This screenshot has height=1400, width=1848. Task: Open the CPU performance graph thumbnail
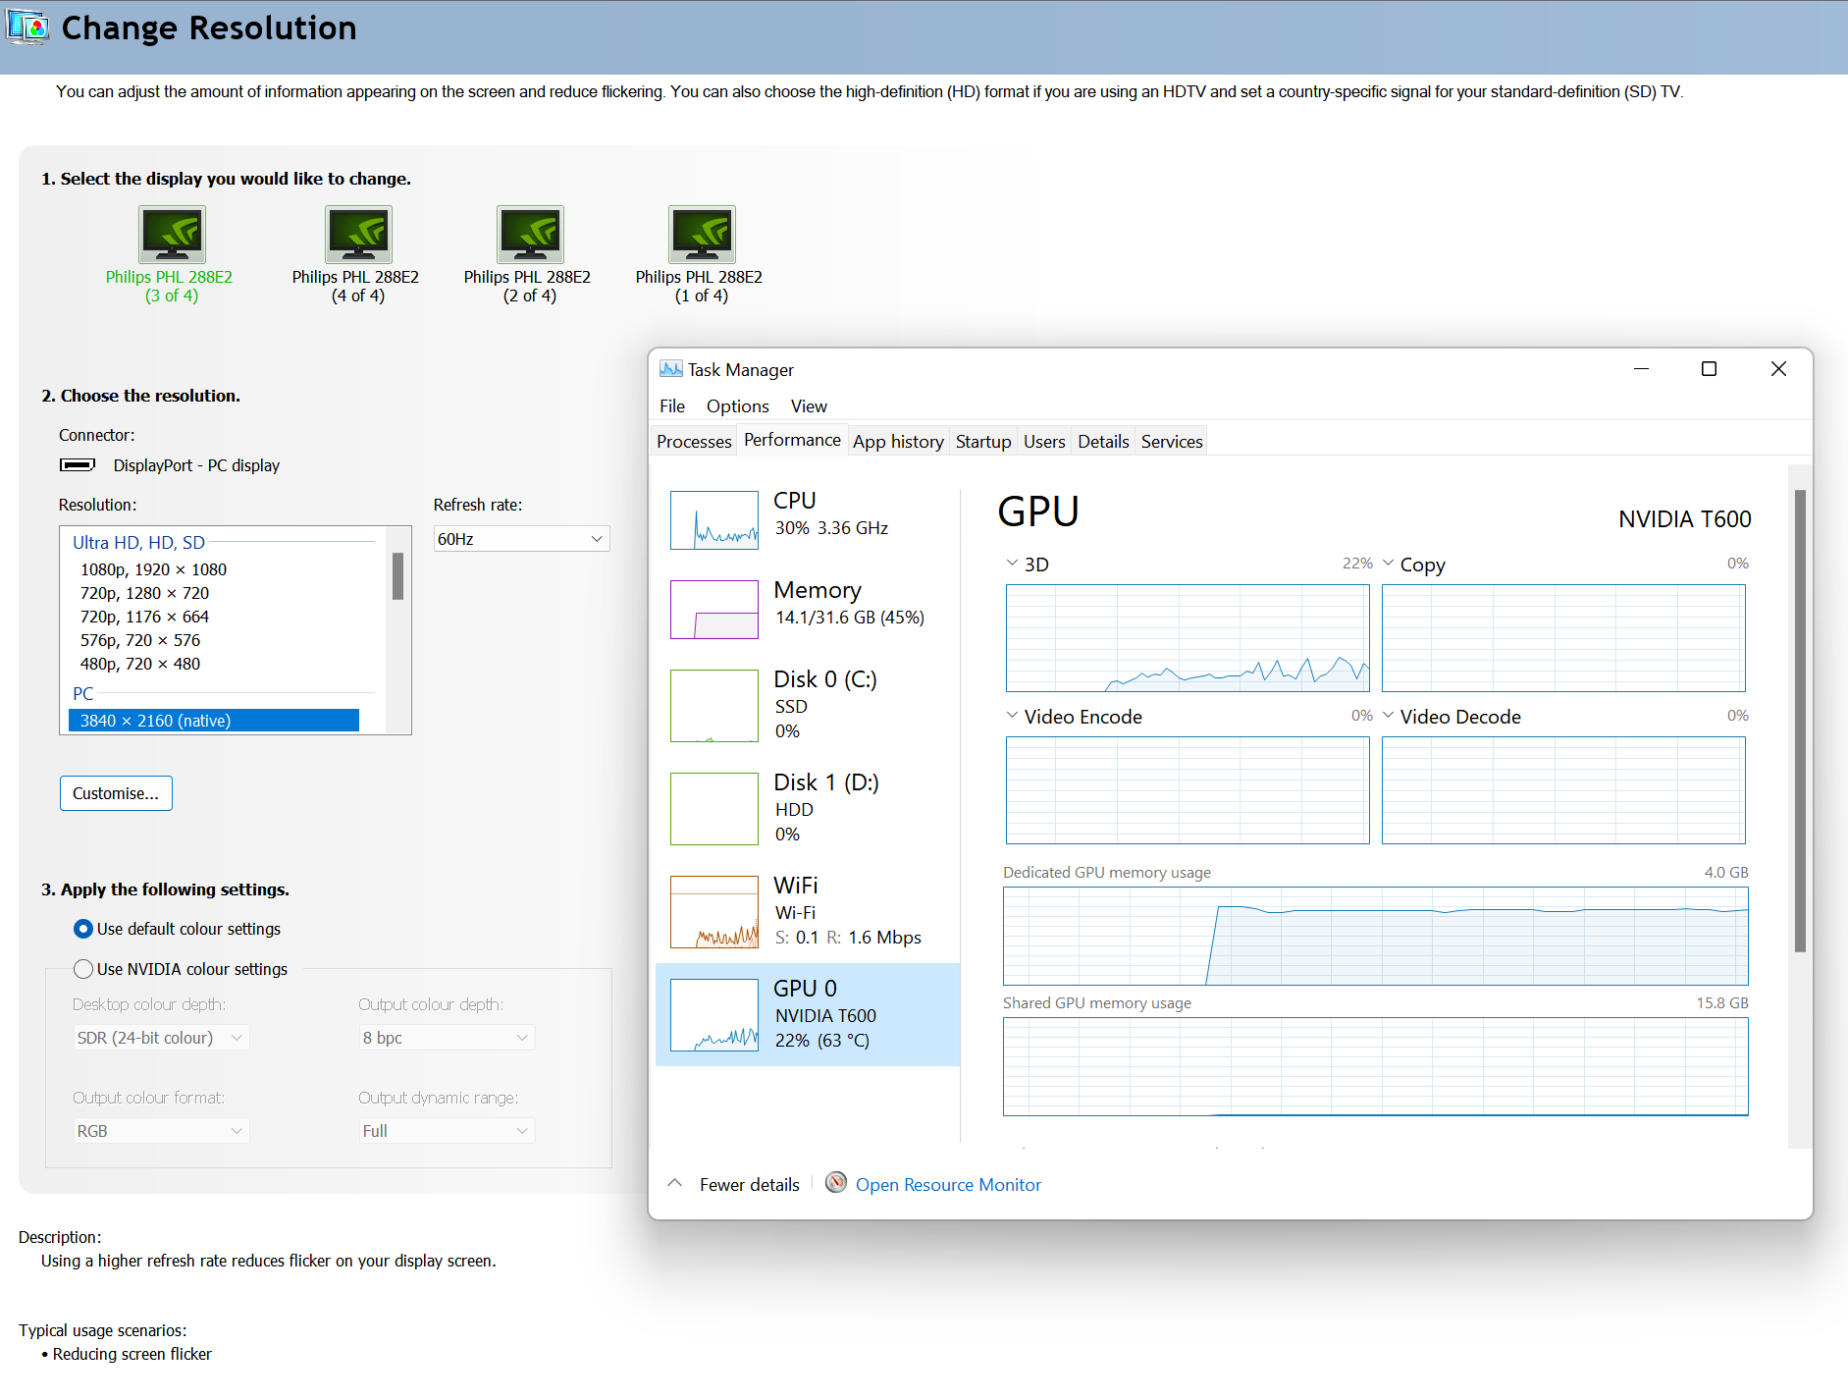coord(714,520)
